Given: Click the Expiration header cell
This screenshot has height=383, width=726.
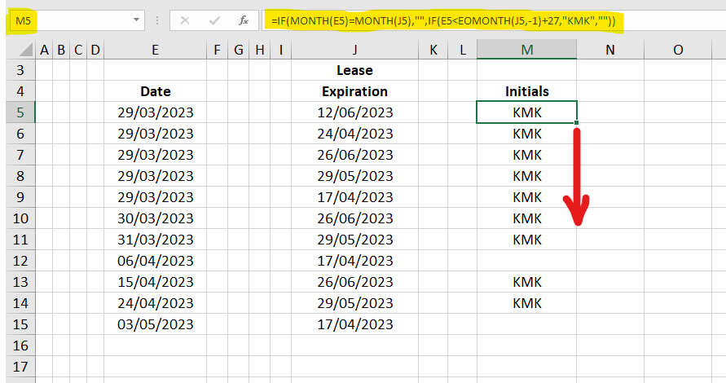Looking at the screenshot, I should click(x=354, y=91).
